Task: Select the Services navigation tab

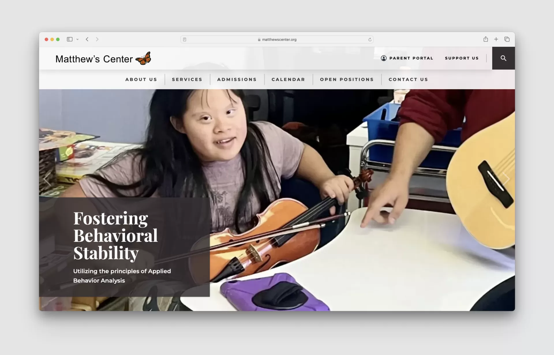Action: pos(187,79)
